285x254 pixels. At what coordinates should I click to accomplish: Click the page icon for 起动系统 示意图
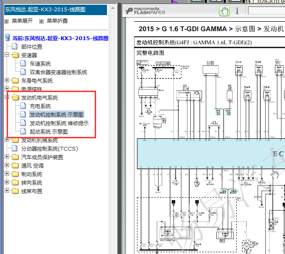click(23, 131)
